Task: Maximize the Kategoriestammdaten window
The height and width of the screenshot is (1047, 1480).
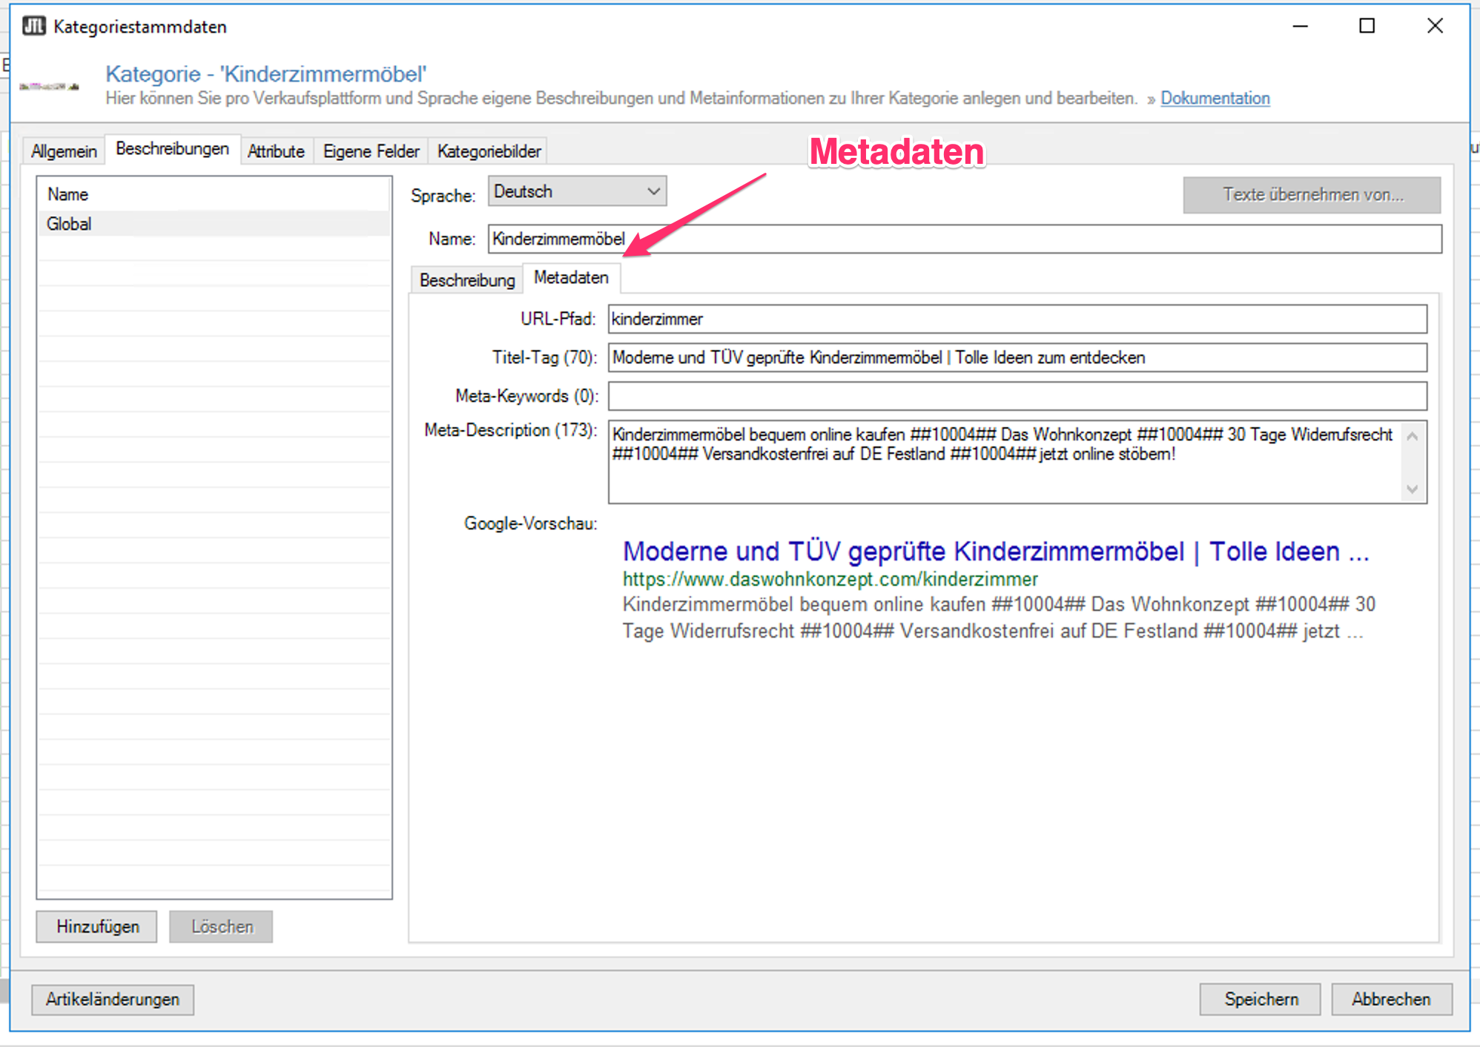Action: [x=1367, y=26]
